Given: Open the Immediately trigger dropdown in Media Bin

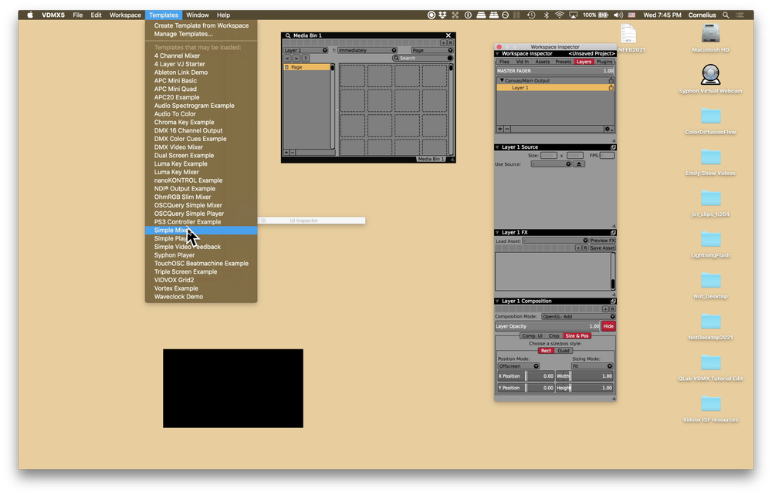Looking at the screenshot, I should 367,50.
